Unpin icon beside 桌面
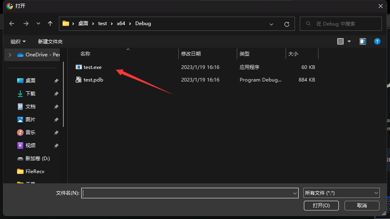This screenshot has height=219, width=390. coord(56,81)
